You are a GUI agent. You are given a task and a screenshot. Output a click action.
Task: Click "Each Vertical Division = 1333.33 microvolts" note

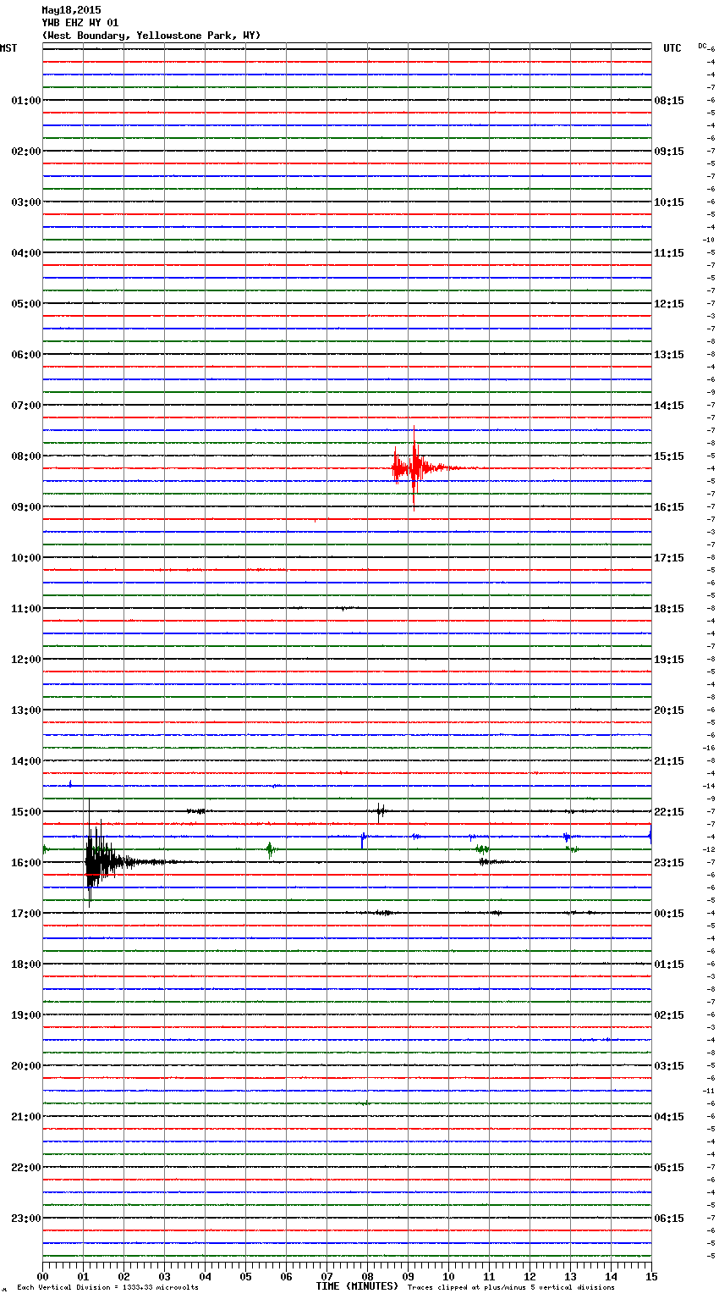click(107, 1287)
